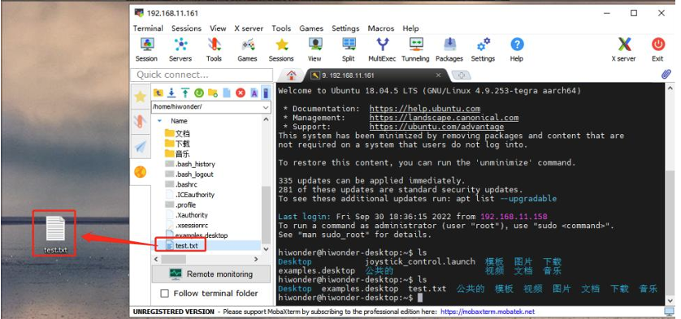Click the Quick connect input field
681x319 pixels.
point(202,75)
